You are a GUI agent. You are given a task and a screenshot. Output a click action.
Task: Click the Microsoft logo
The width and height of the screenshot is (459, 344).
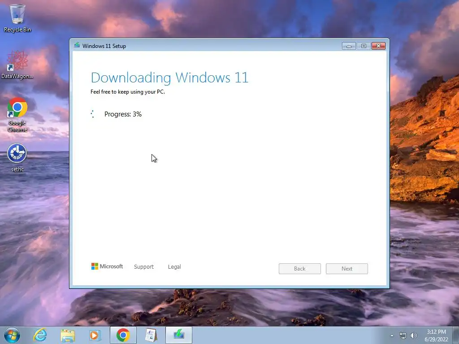coord(107,267)
